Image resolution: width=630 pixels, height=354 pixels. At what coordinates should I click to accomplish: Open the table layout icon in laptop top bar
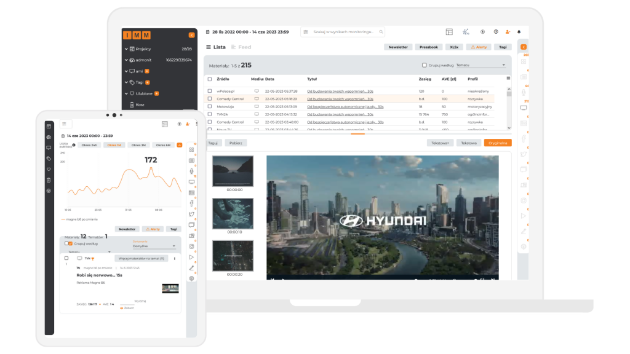click(x=449, y=32)
